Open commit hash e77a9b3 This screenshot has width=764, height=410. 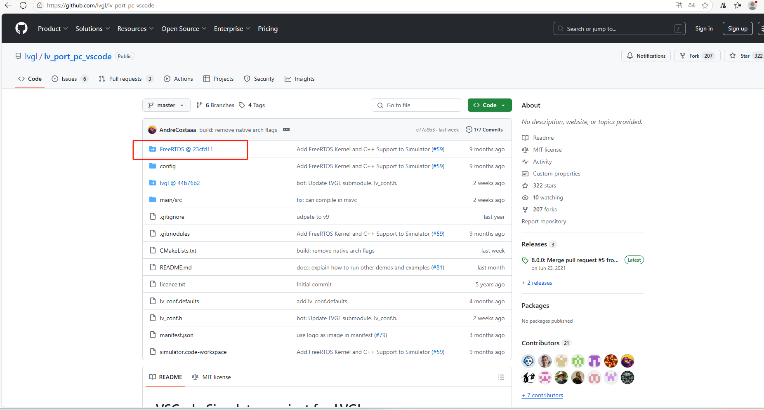425,129
